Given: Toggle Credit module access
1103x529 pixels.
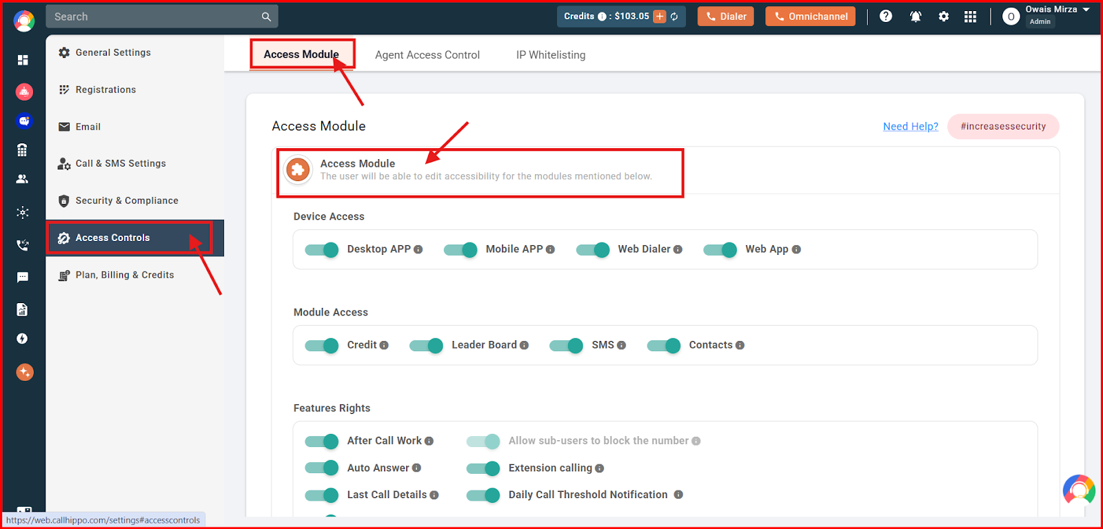Looking at the screenshot, I should pos(322,345).
